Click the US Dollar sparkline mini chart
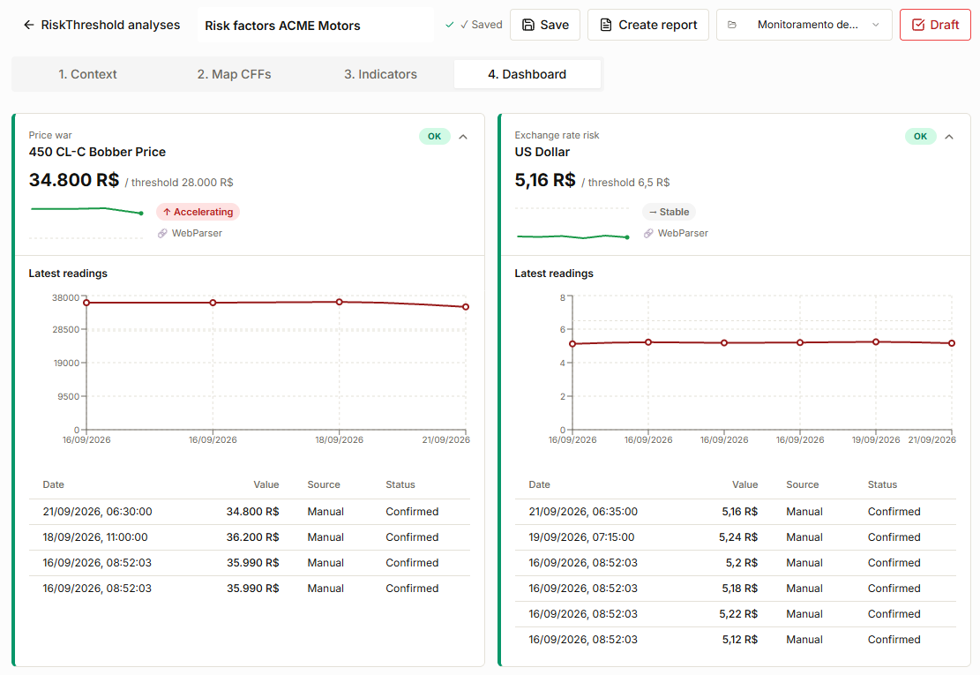This screenshot has width=980, height=675. click(x=572, y=221)
